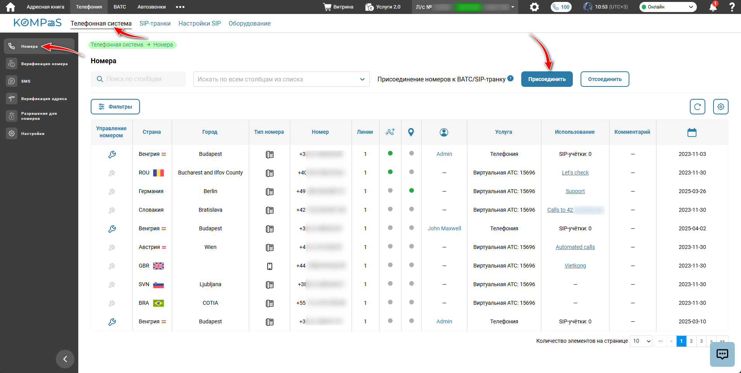Click manage number wrench for John Maxwell row
This screenshot has height=373, width=741.
click(112, 229)
